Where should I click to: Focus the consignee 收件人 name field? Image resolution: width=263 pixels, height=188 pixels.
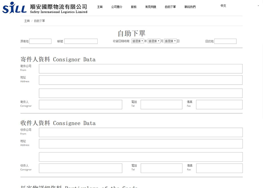pos(80,168)
